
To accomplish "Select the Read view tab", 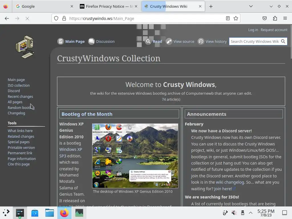I will pyautogui.click(x=154, y=41).
